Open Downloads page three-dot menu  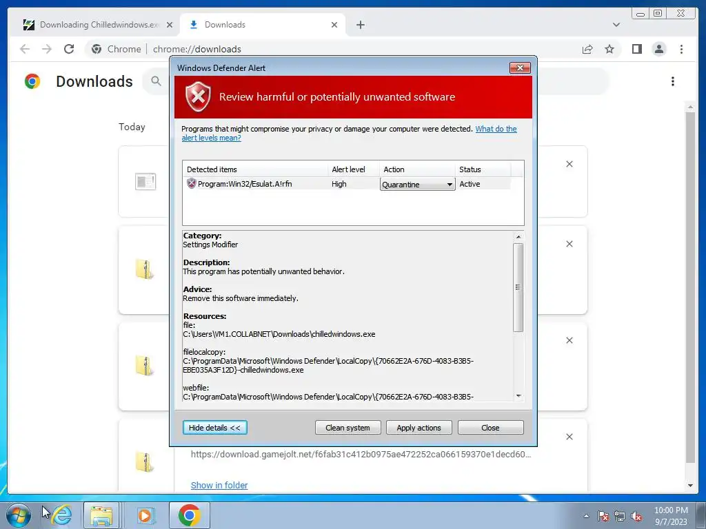click(673, 81)
